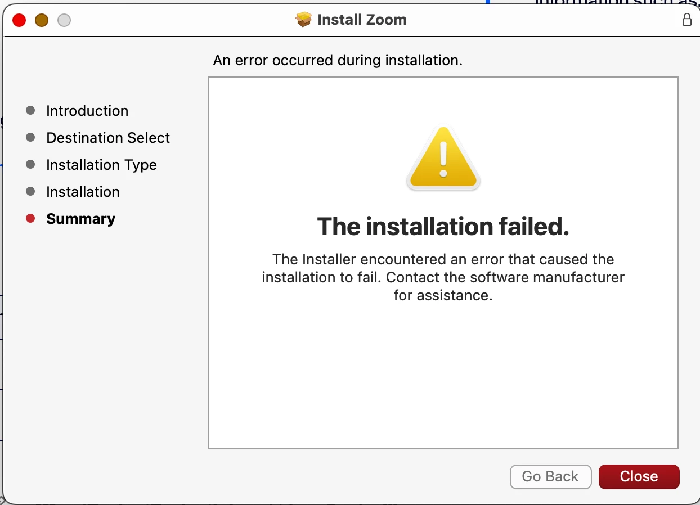Viewport: 700px width, 505px height.
Task: Click 'The installation failed.' heading
Action: pos(443,227)
